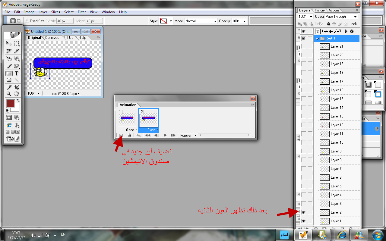Play the animation

[x=165, y=135]
